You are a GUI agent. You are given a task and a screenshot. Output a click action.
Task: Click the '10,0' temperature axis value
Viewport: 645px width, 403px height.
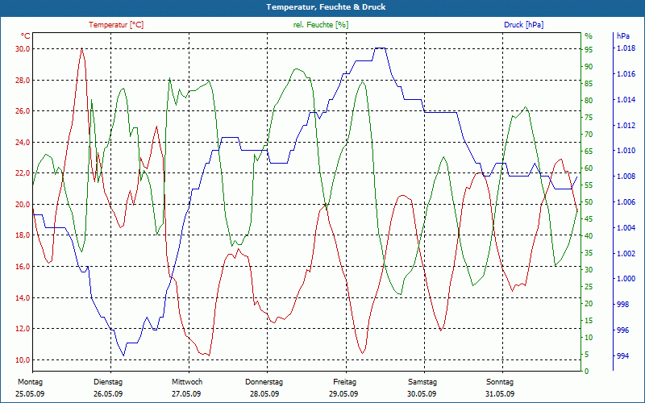click(23, 359)
